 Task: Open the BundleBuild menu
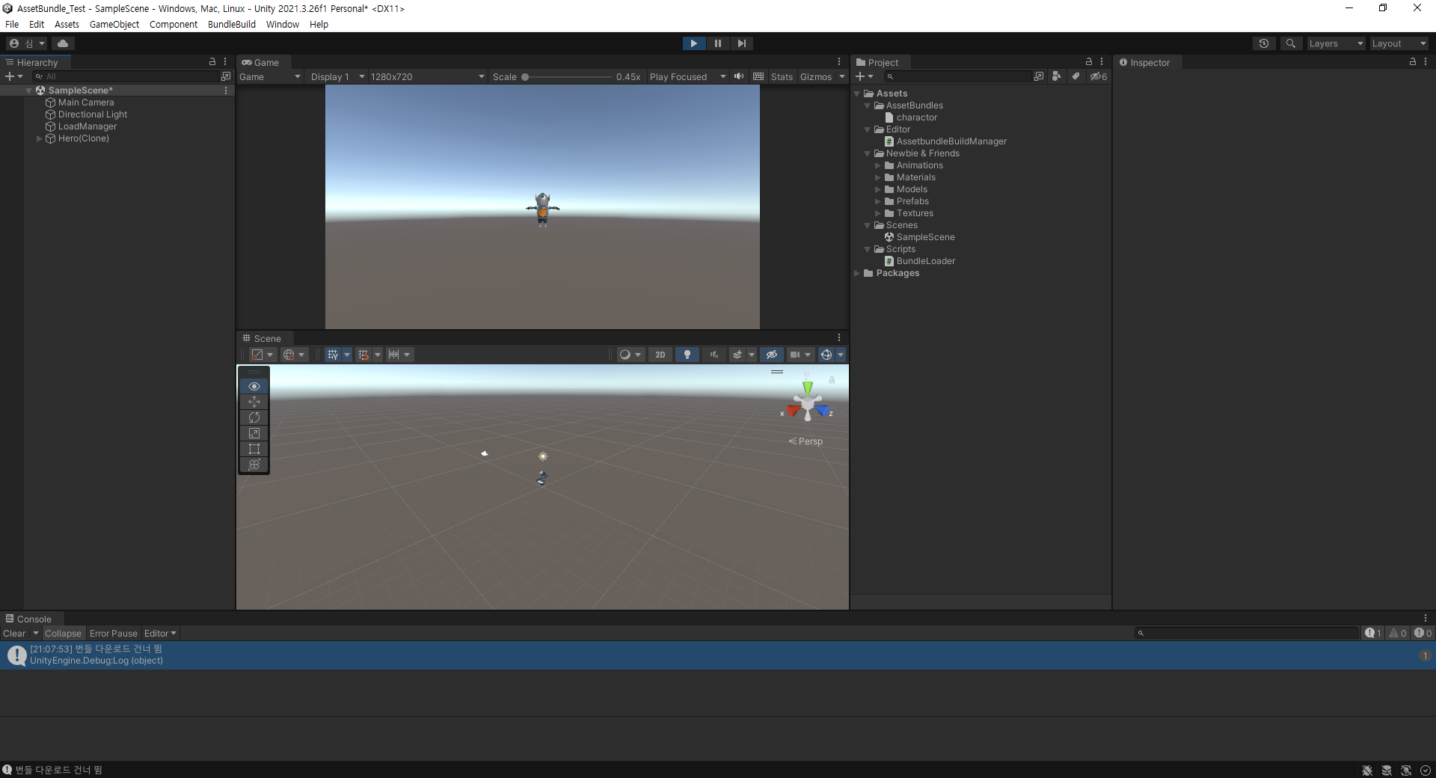click(x=232, y=25)
